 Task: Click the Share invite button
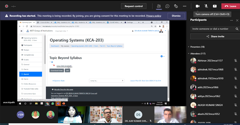[215, 36]
